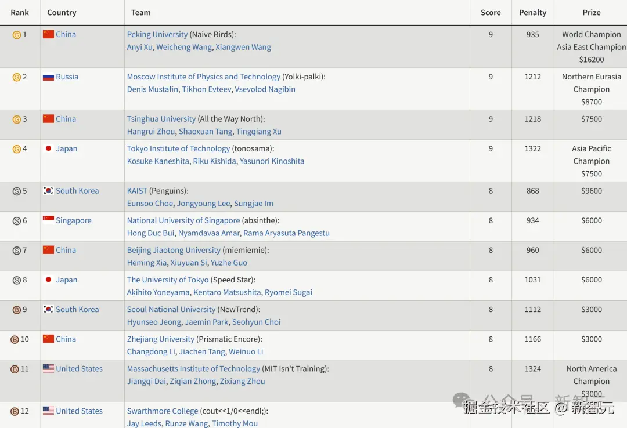
Task: Click contestant Nyamdavaa Amar's name
Action: point(209,233)
